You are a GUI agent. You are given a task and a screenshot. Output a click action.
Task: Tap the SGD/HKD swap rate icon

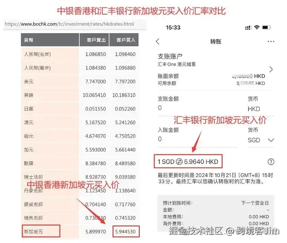click(179, 162)
